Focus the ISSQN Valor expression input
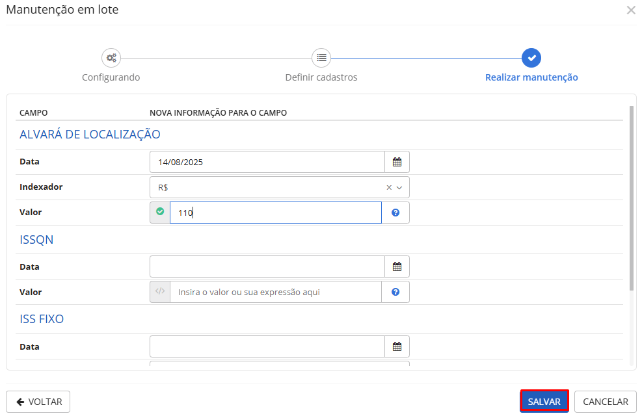The image size is (642, 416). click(275, 292)
